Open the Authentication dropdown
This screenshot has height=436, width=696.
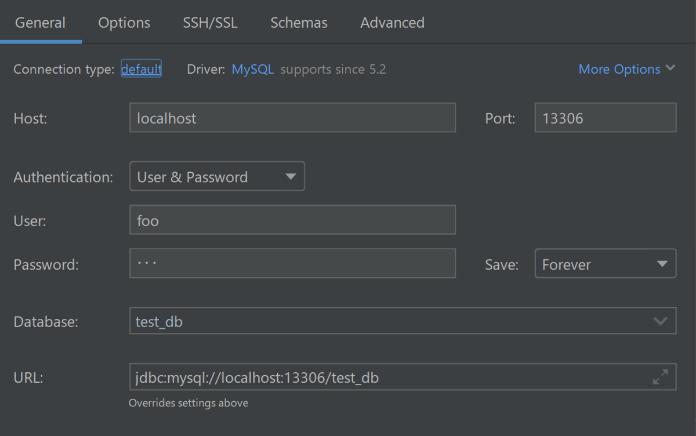tap(217, 177)
